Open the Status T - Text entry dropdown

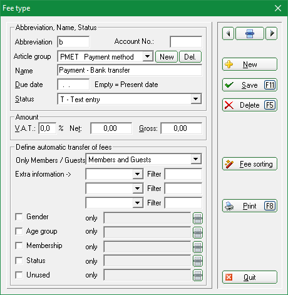[x=196, y=99]
